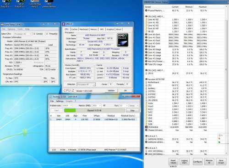Open the File menu in LinX
This screenshot has width=229, height=168.
tap(52, 101)
